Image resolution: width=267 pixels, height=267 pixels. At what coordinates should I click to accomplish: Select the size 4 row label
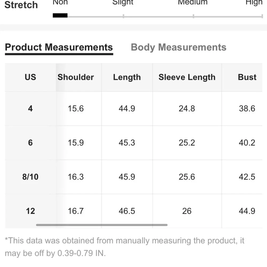click(x=30, y=109)
